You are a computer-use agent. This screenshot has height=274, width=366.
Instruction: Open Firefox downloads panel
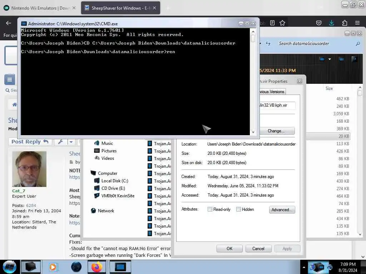331,23
